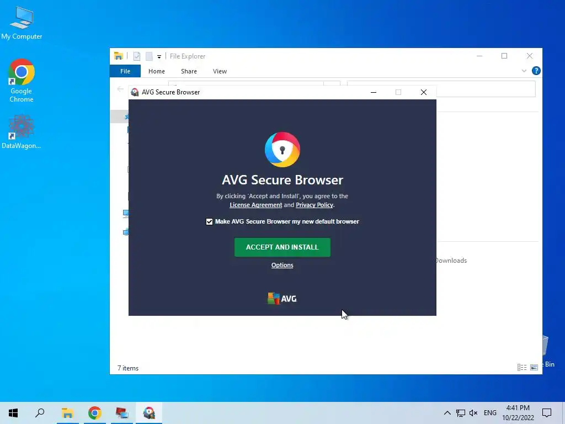Click the ACCEPT AND INSTALL button

coord(282,247)
